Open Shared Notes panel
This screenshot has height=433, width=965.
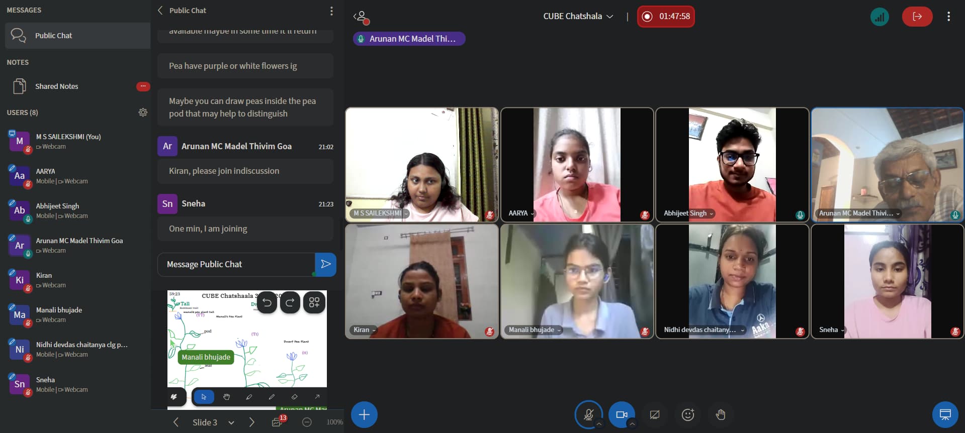click(x=56, y=86)
